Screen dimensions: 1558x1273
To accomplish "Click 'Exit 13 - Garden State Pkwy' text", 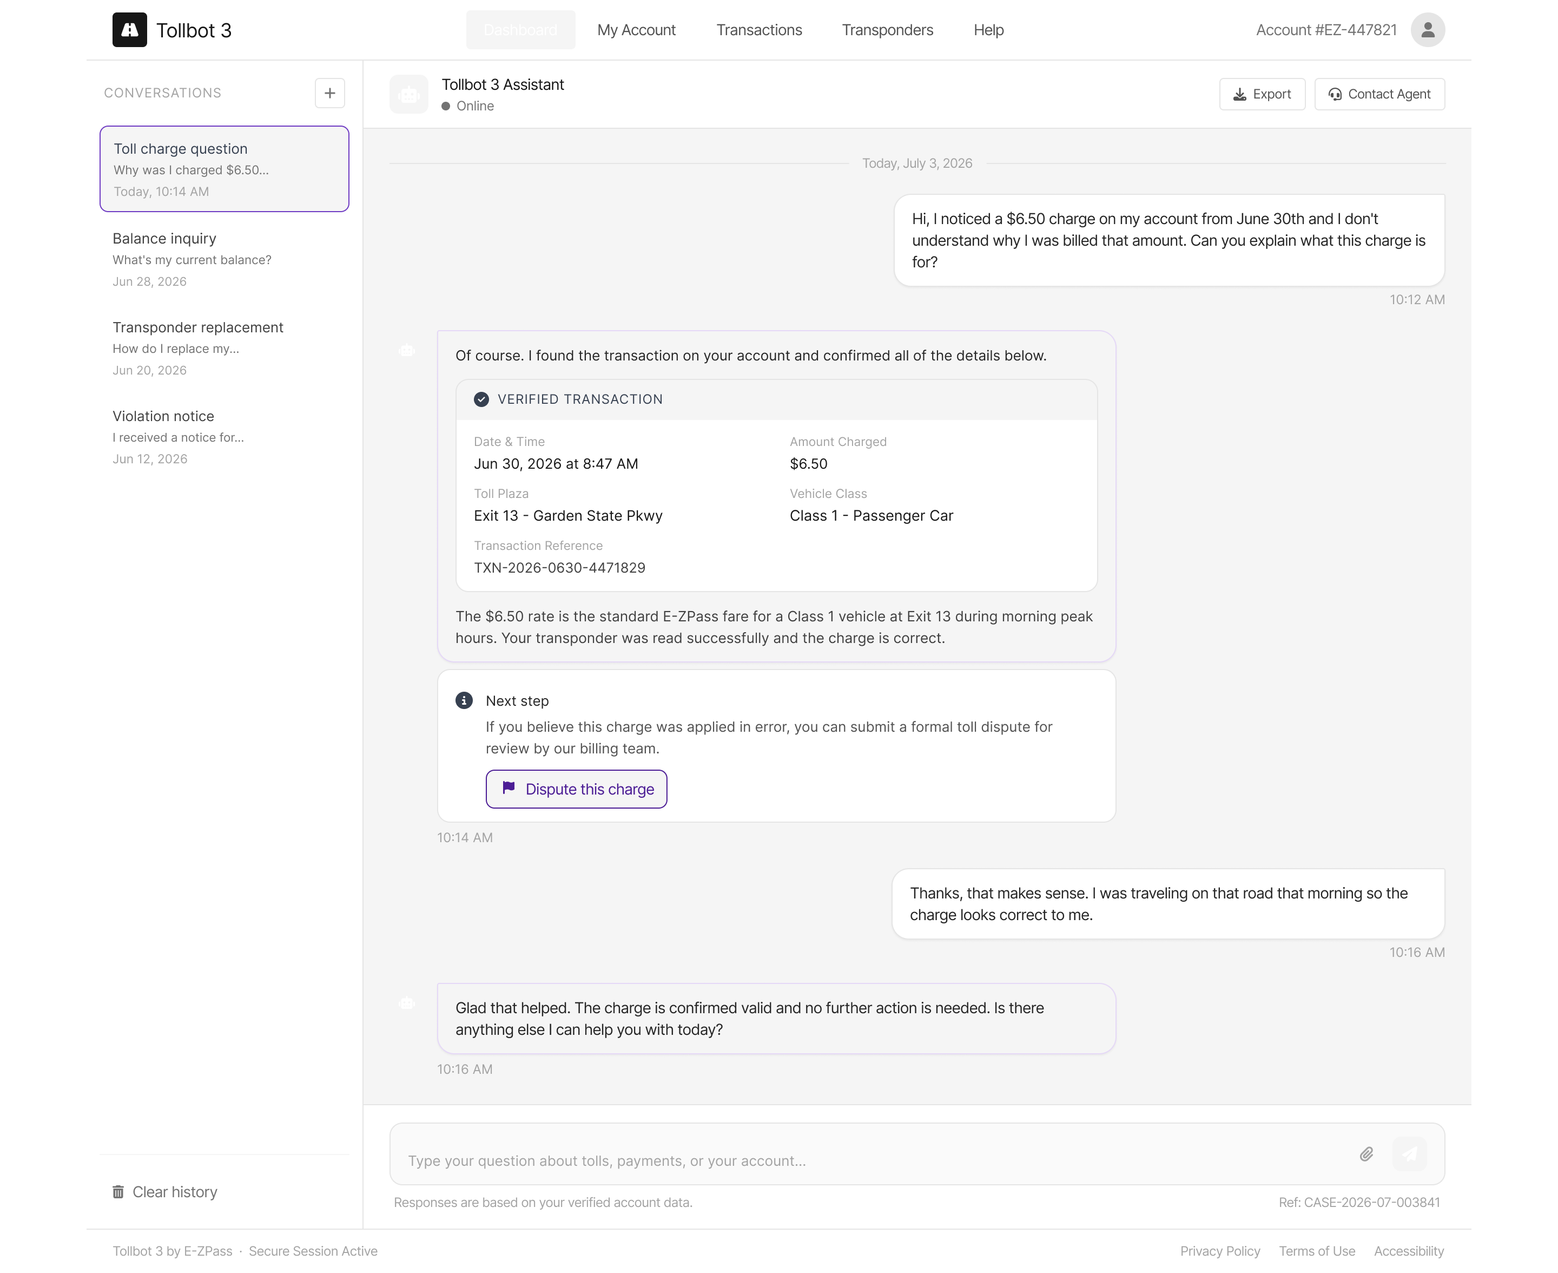I will [568, 515].
